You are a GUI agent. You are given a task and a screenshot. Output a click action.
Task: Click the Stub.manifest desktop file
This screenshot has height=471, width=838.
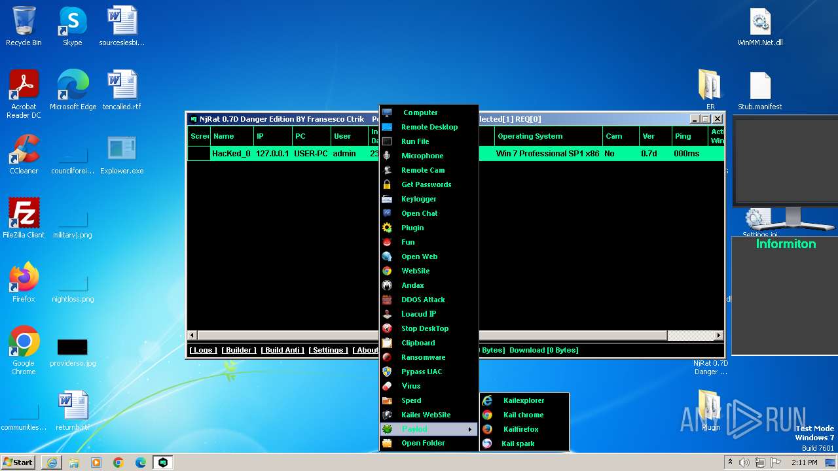click(x=760, y=90)
